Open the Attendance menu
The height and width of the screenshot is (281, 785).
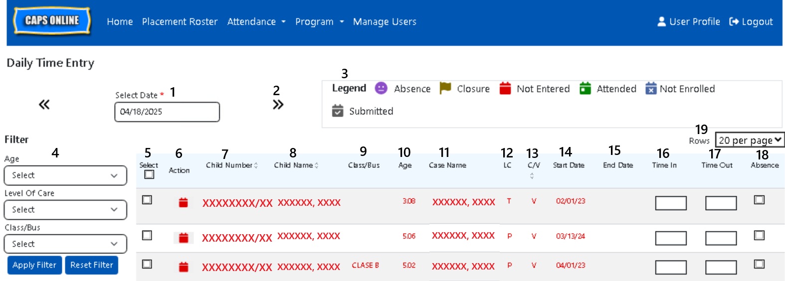[256, 21]
